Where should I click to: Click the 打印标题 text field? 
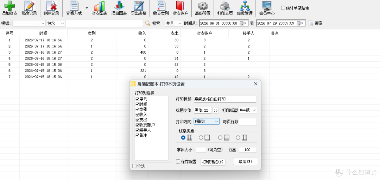click(225, 99)
